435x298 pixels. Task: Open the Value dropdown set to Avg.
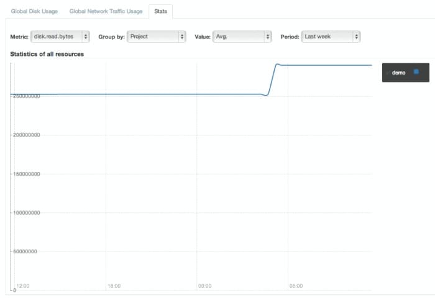point(242,37)
